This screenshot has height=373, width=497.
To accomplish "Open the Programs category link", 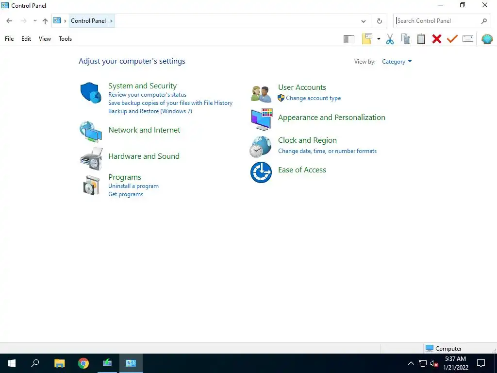I will [125, 177].
